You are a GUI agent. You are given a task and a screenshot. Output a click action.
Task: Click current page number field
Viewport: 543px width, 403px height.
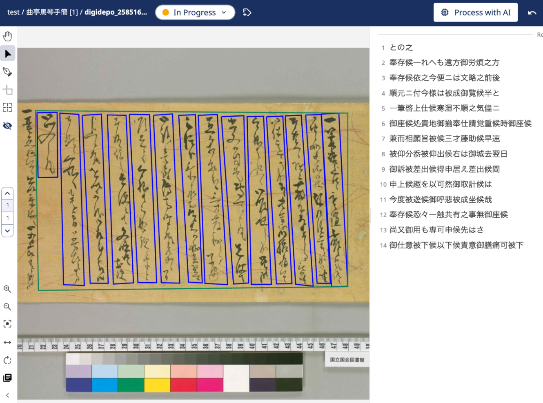point(7,205)
